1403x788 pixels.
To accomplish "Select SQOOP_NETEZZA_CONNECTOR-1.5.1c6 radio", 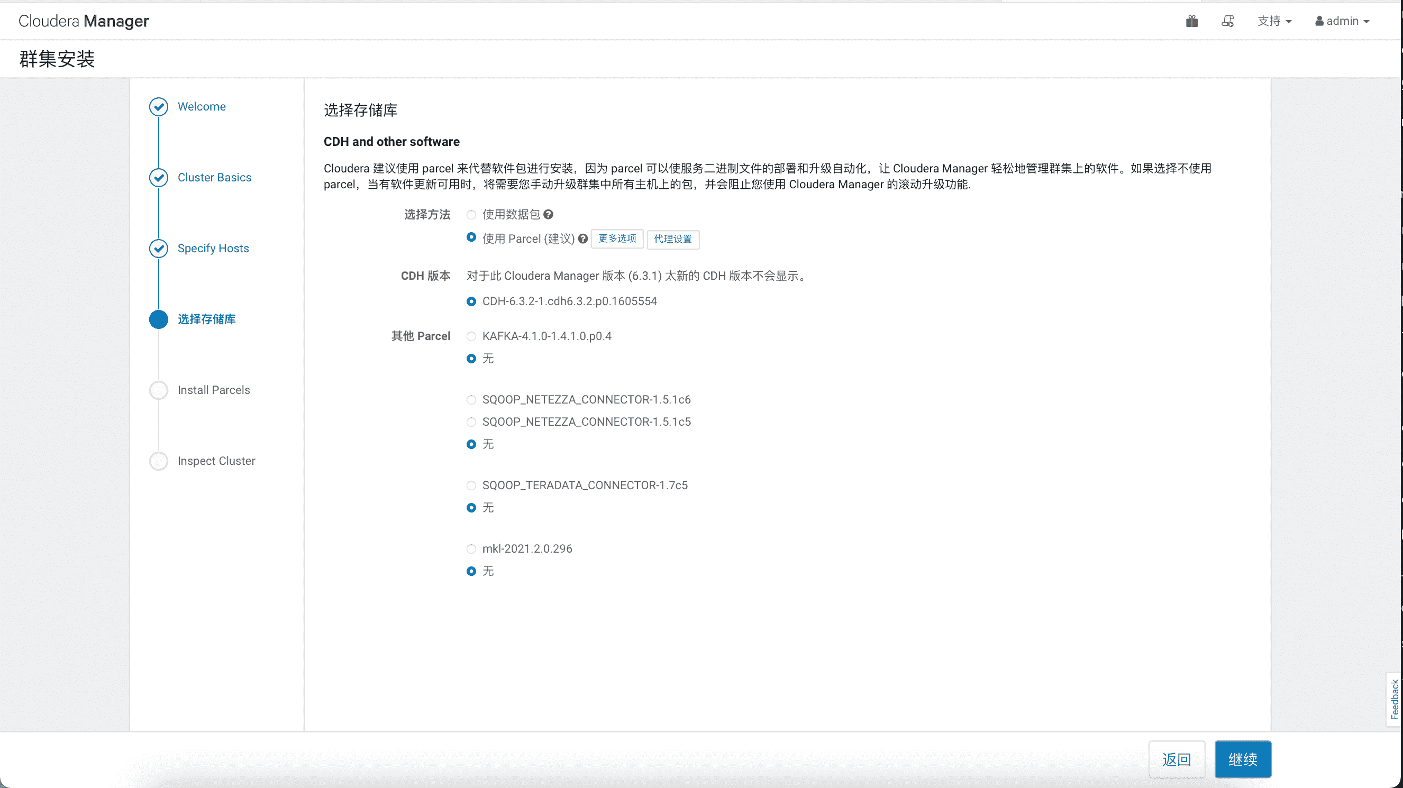I will (x=471, y=400).
